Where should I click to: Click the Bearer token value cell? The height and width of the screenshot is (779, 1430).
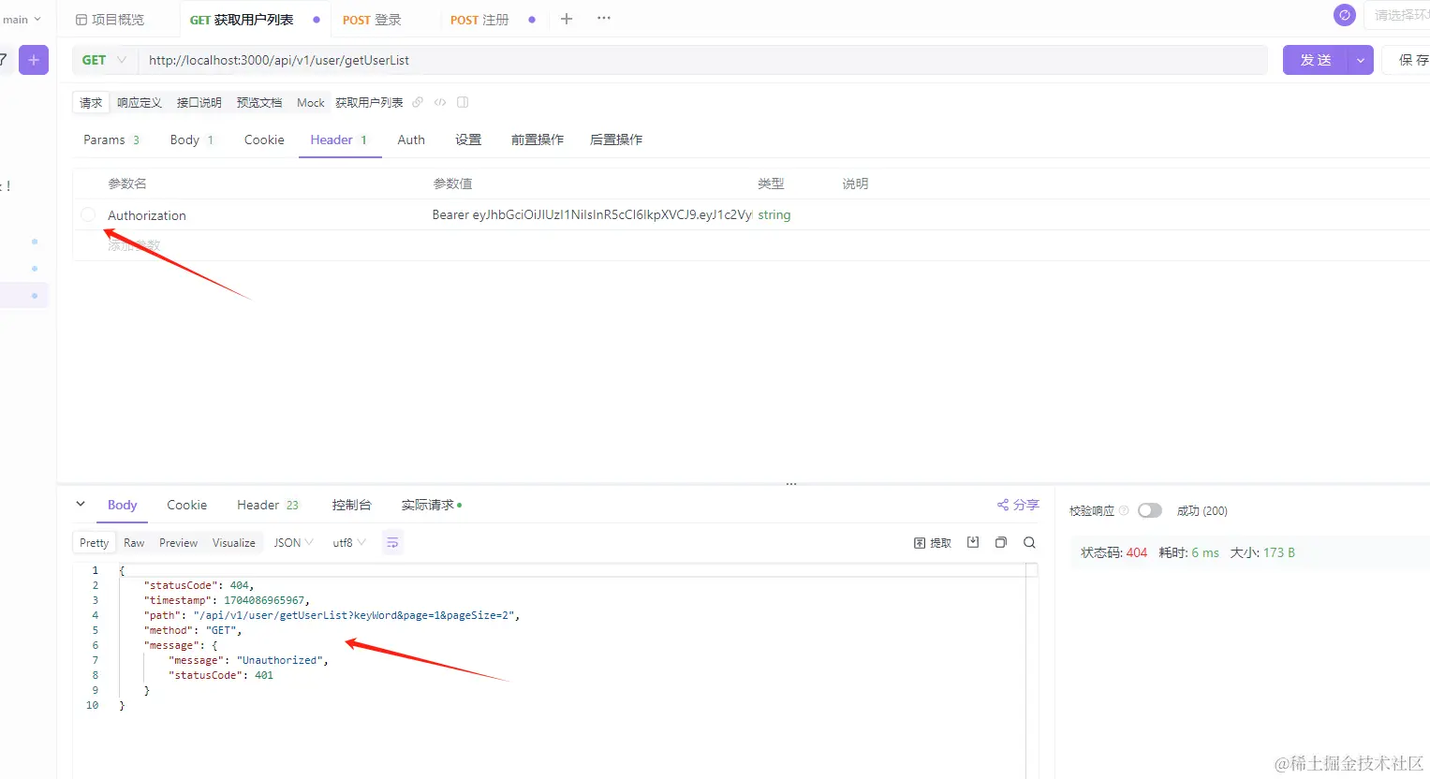coord(592,214)
